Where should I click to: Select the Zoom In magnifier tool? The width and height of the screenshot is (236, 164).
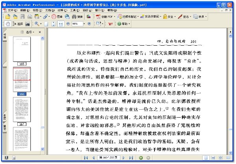click(x=37, y=24)
